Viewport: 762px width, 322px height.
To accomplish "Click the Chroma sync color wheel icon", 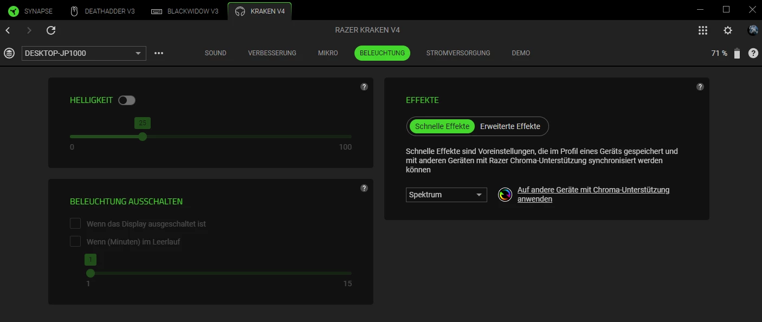I will click(505, 195).
